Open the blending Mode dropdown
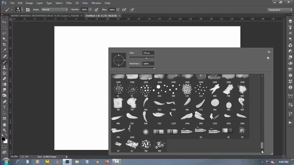The height and width of the screenshot is (165, 294). pos(55,10)
